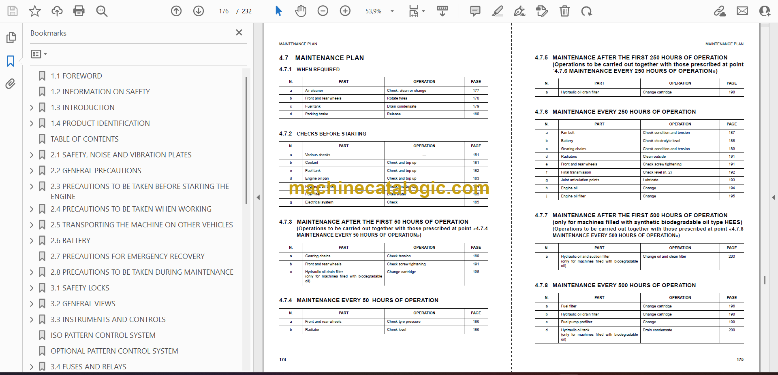Expand the 2.2 GENERAL PRECAUTIONS bookmark

pyautogui.click(x=32, y=171)
